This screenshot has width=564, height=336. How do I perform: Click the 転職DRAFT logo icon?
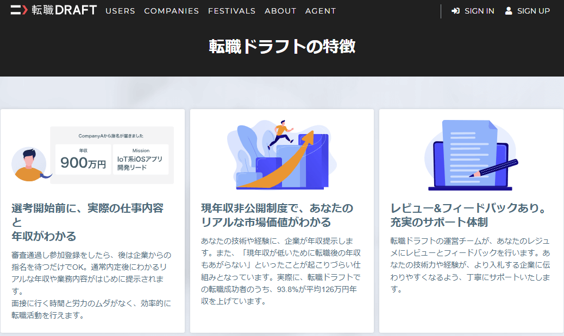click(x=19, y=10)
